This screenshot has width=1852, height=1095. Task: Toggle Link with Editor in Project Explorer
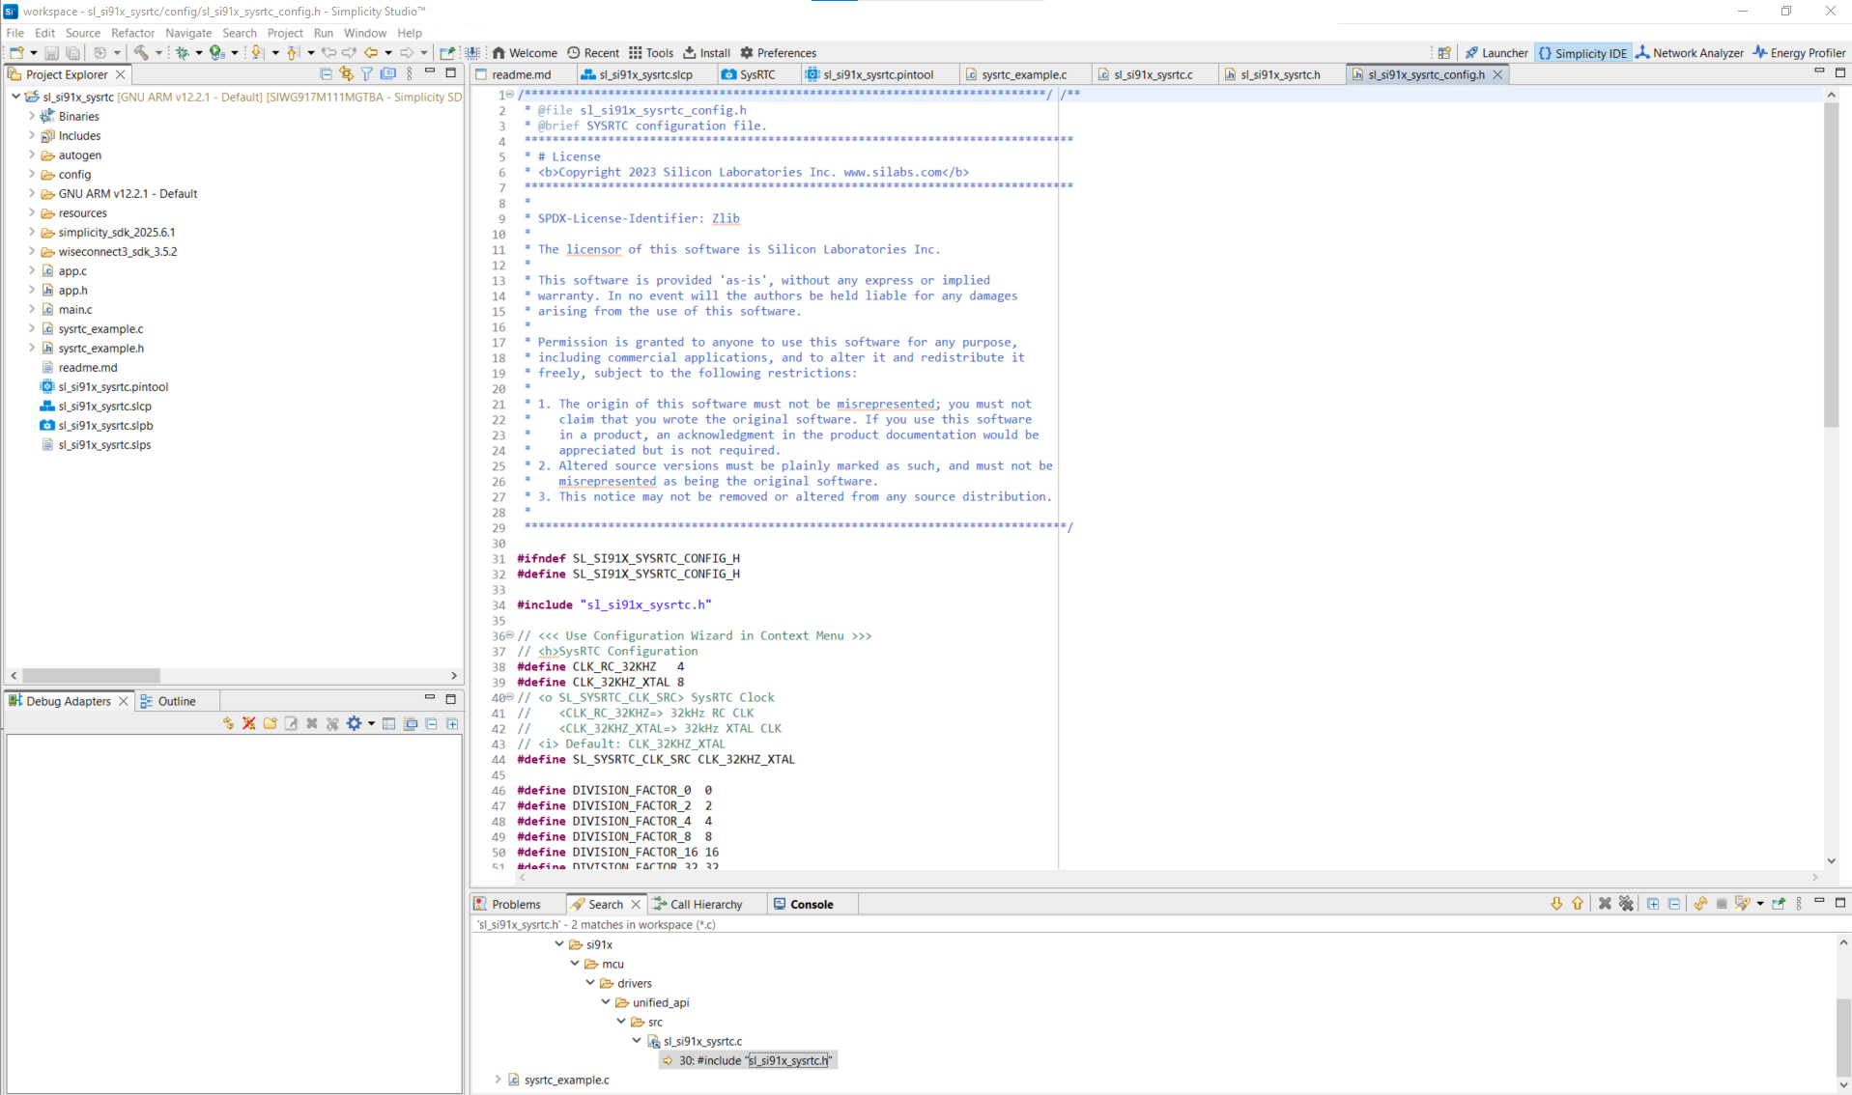345,73
